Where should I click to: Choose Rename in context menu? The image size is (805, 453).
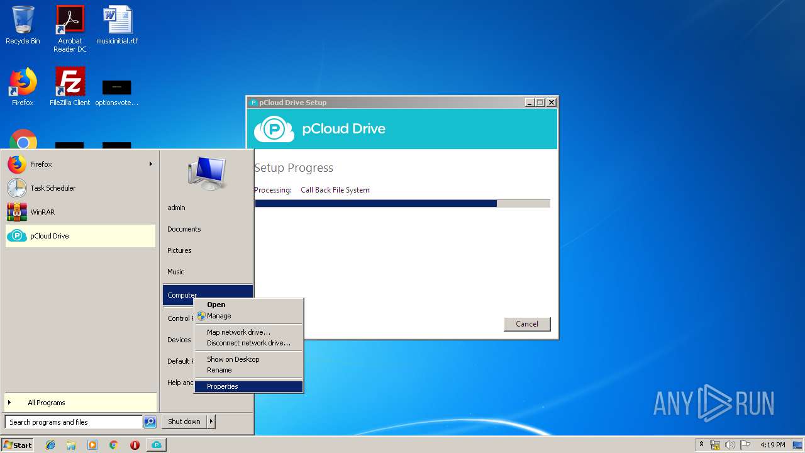pos(248,370)
